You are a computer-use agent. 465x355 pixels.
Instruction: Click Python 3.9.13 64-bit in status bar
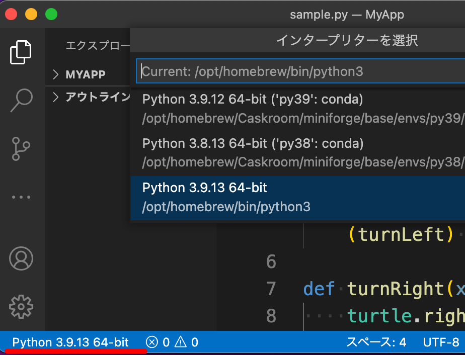coord(70,343)
